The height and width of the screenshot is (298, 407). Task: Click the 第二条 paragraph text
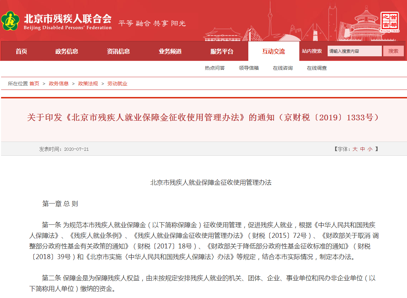pos(203,283)
